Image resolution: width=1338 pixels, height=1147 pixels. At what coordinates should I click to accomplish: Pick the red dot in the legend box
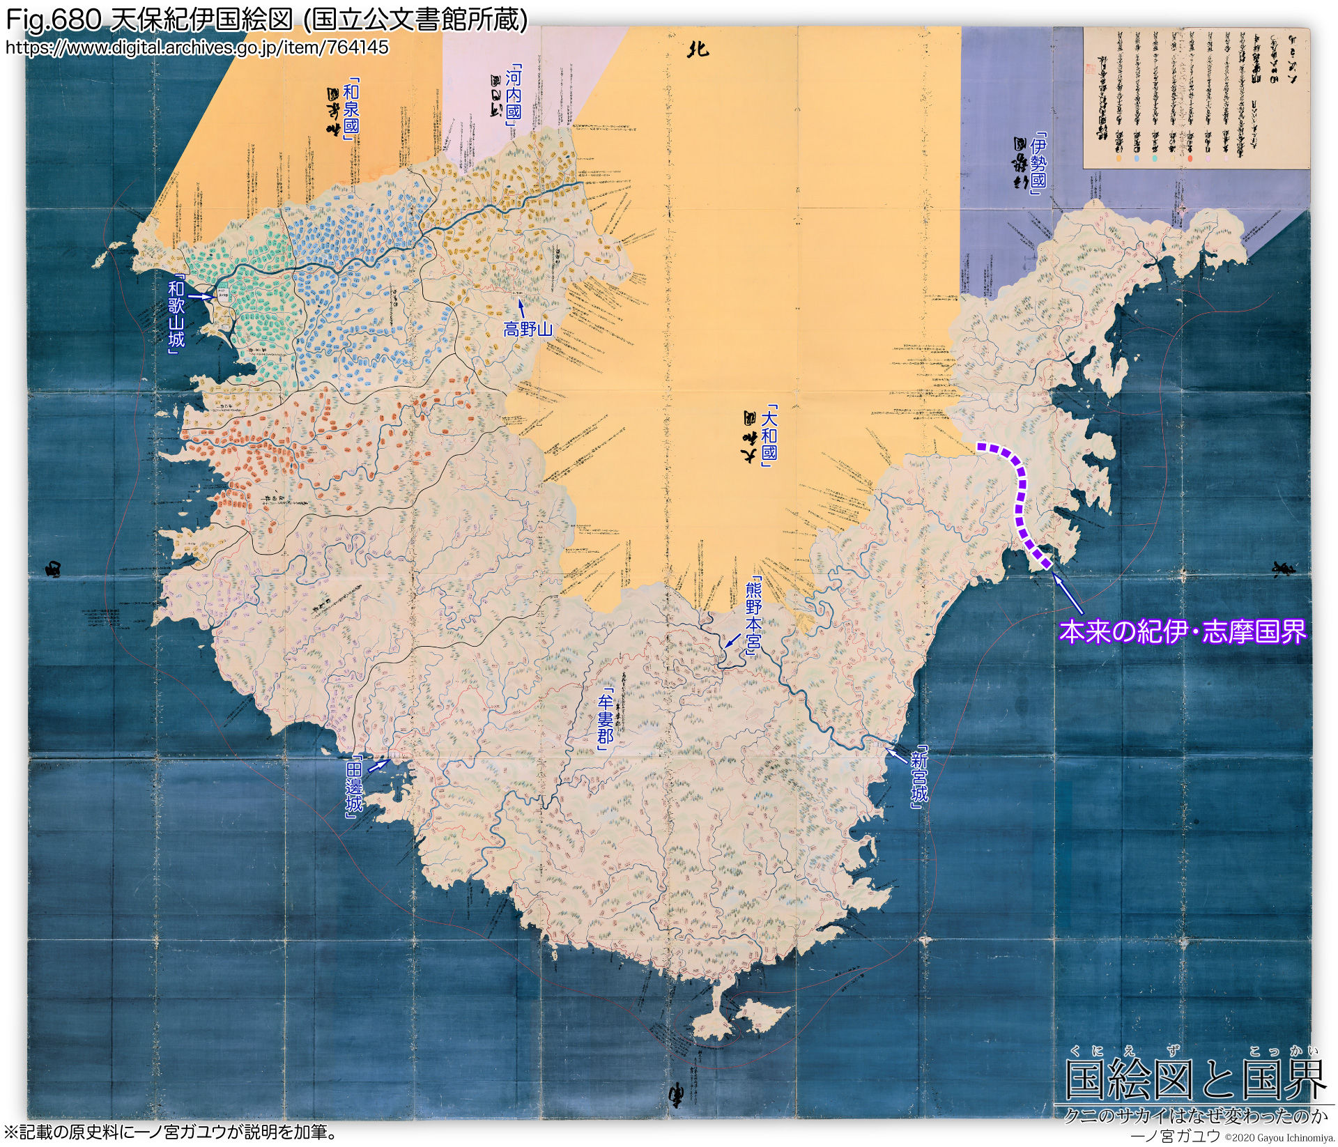(x=1190, y=158)
